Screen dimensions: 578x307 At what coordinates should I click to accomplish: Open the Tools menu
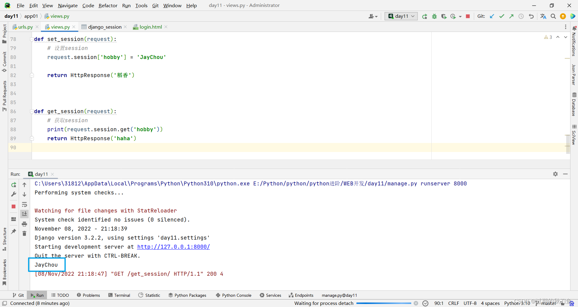click(141, 5)
